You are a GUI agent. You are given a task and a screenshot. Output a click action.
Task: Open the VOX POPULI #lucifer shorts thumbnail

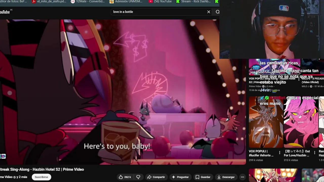(x=266, y=122)
